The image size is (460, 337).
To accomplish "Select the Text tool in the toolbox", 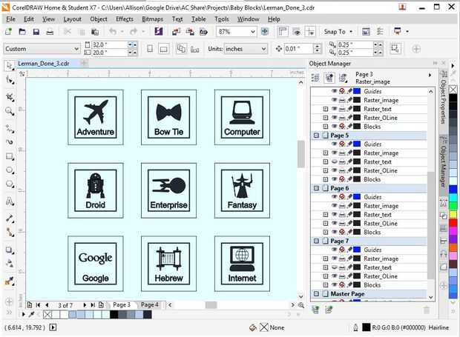I will tap(10, 201).
